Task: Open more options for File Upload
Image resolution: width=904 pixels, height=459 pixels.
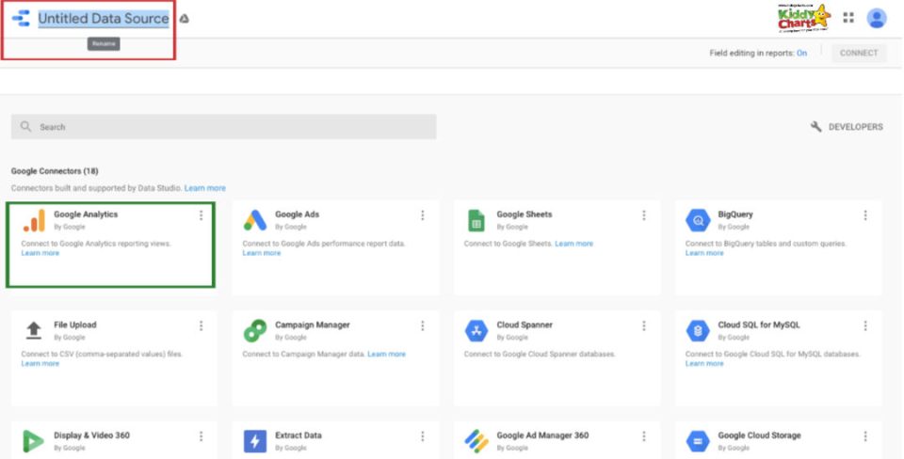Action: (202, 325)
